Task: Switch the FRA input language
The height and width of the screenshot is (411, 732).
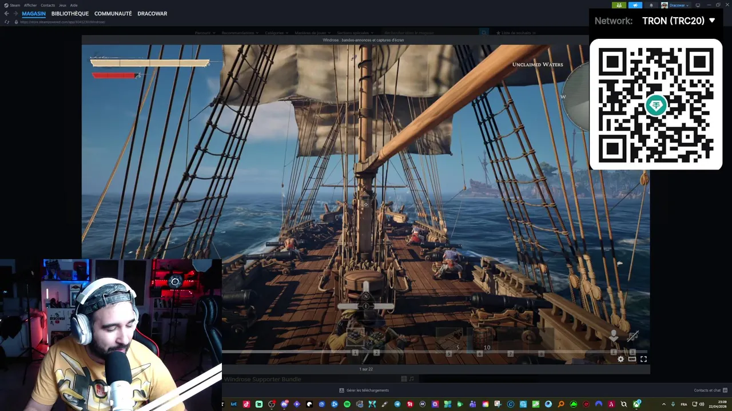Action: (684, 404)
